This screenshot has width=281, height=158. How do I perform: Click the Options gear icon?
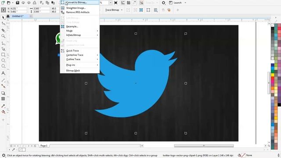click(163, 3)
